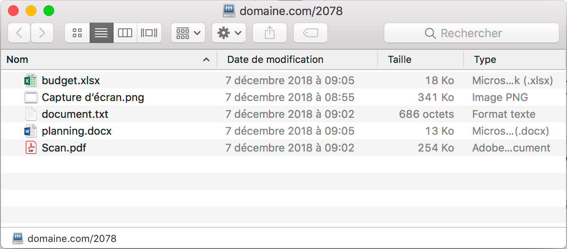Open the gear action menu
567x249 pixels.
[229, 33]
